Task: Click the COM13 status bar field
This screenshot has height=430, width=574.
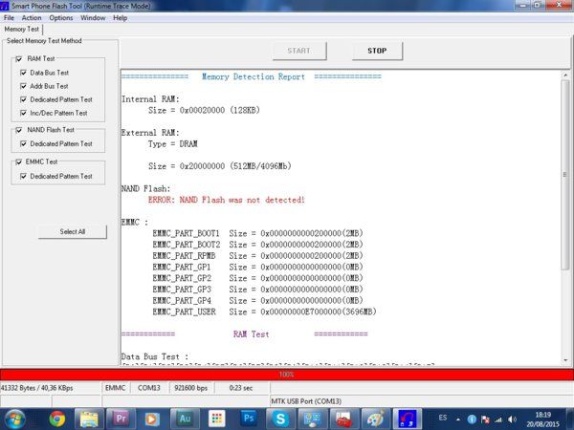Action: (x=149, y=388)
